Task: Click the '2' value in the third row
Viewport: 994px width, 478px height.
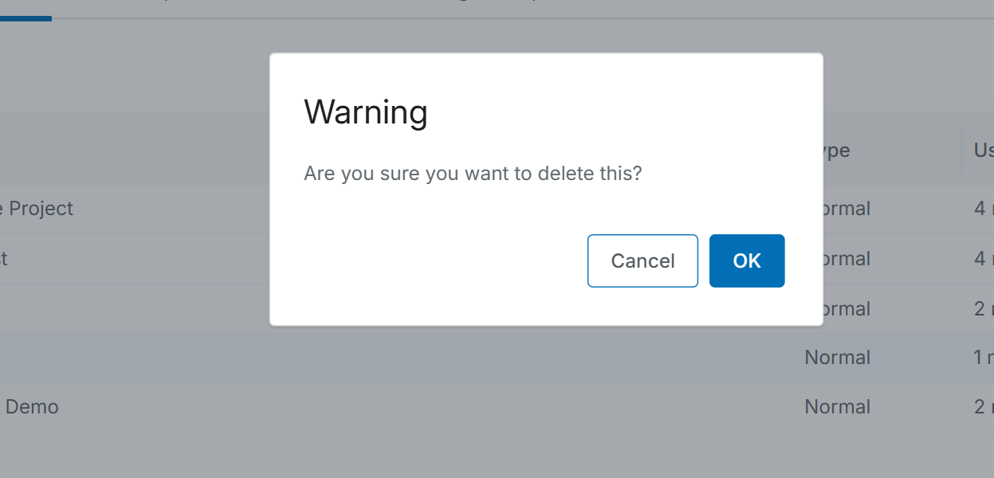Action: (x=980, y=308)
